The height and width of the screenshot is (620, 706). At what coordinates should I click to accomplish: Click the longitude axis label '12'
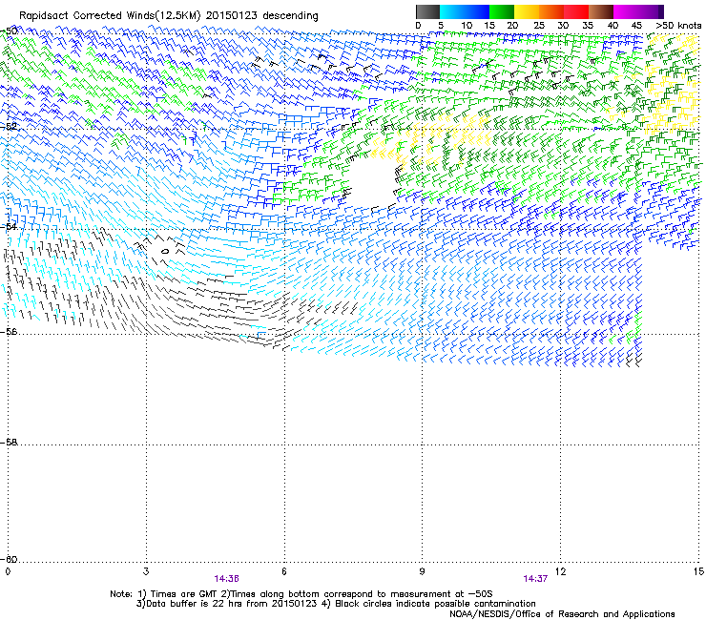pyautogui.click(x=560, y=571)
